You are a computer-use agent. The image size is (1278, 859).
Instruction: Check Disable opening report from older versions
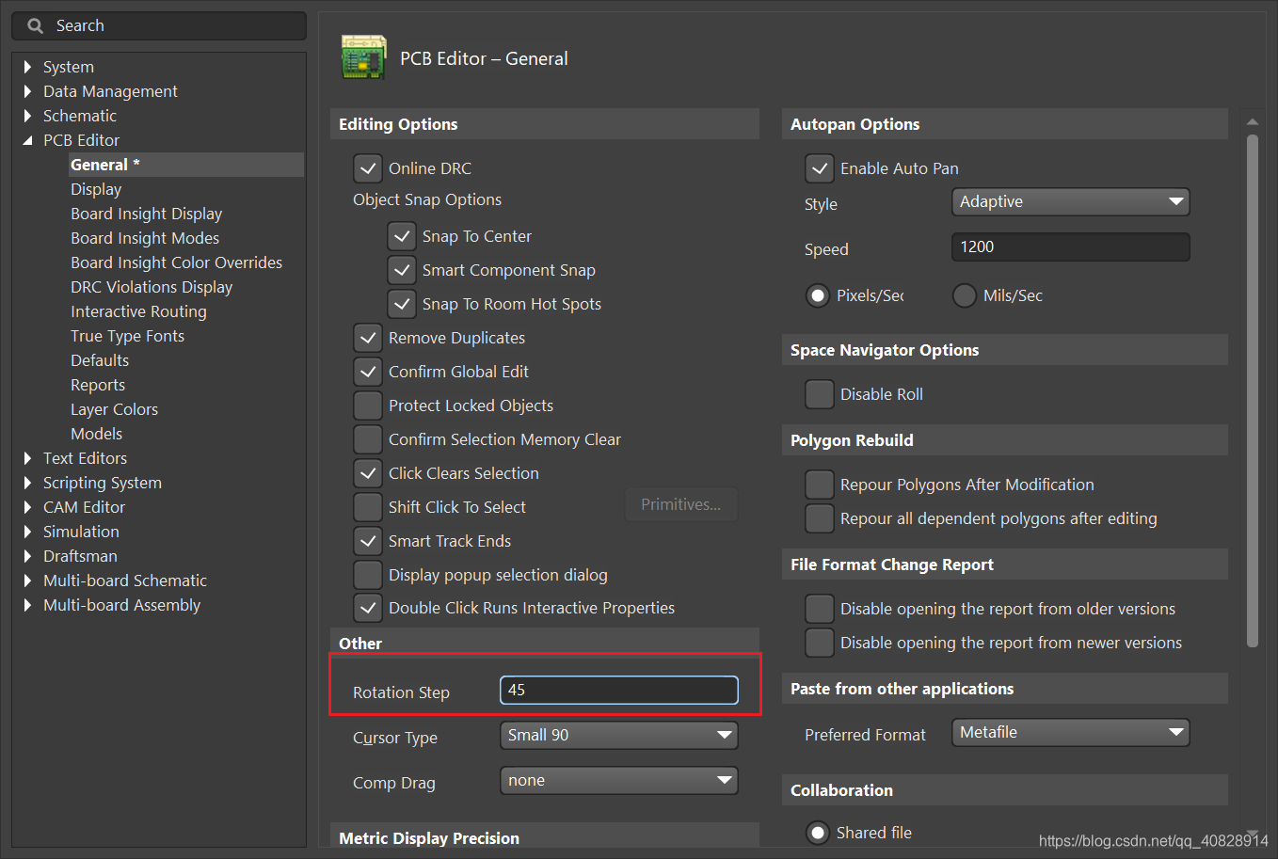point(820,609)
